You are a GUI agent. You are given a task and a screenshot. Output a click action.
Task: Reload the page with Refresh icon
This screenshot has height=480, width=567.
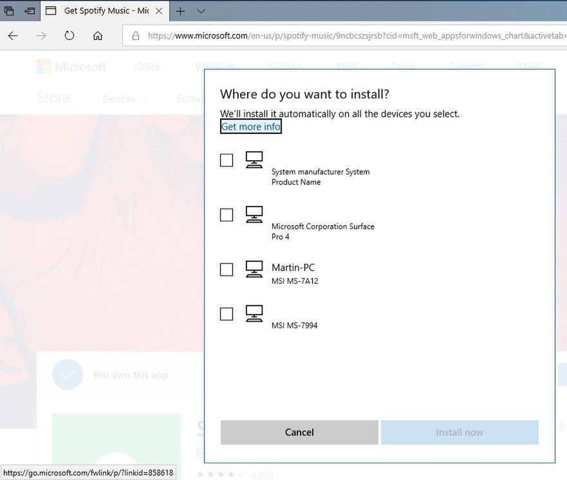point(69,35)
